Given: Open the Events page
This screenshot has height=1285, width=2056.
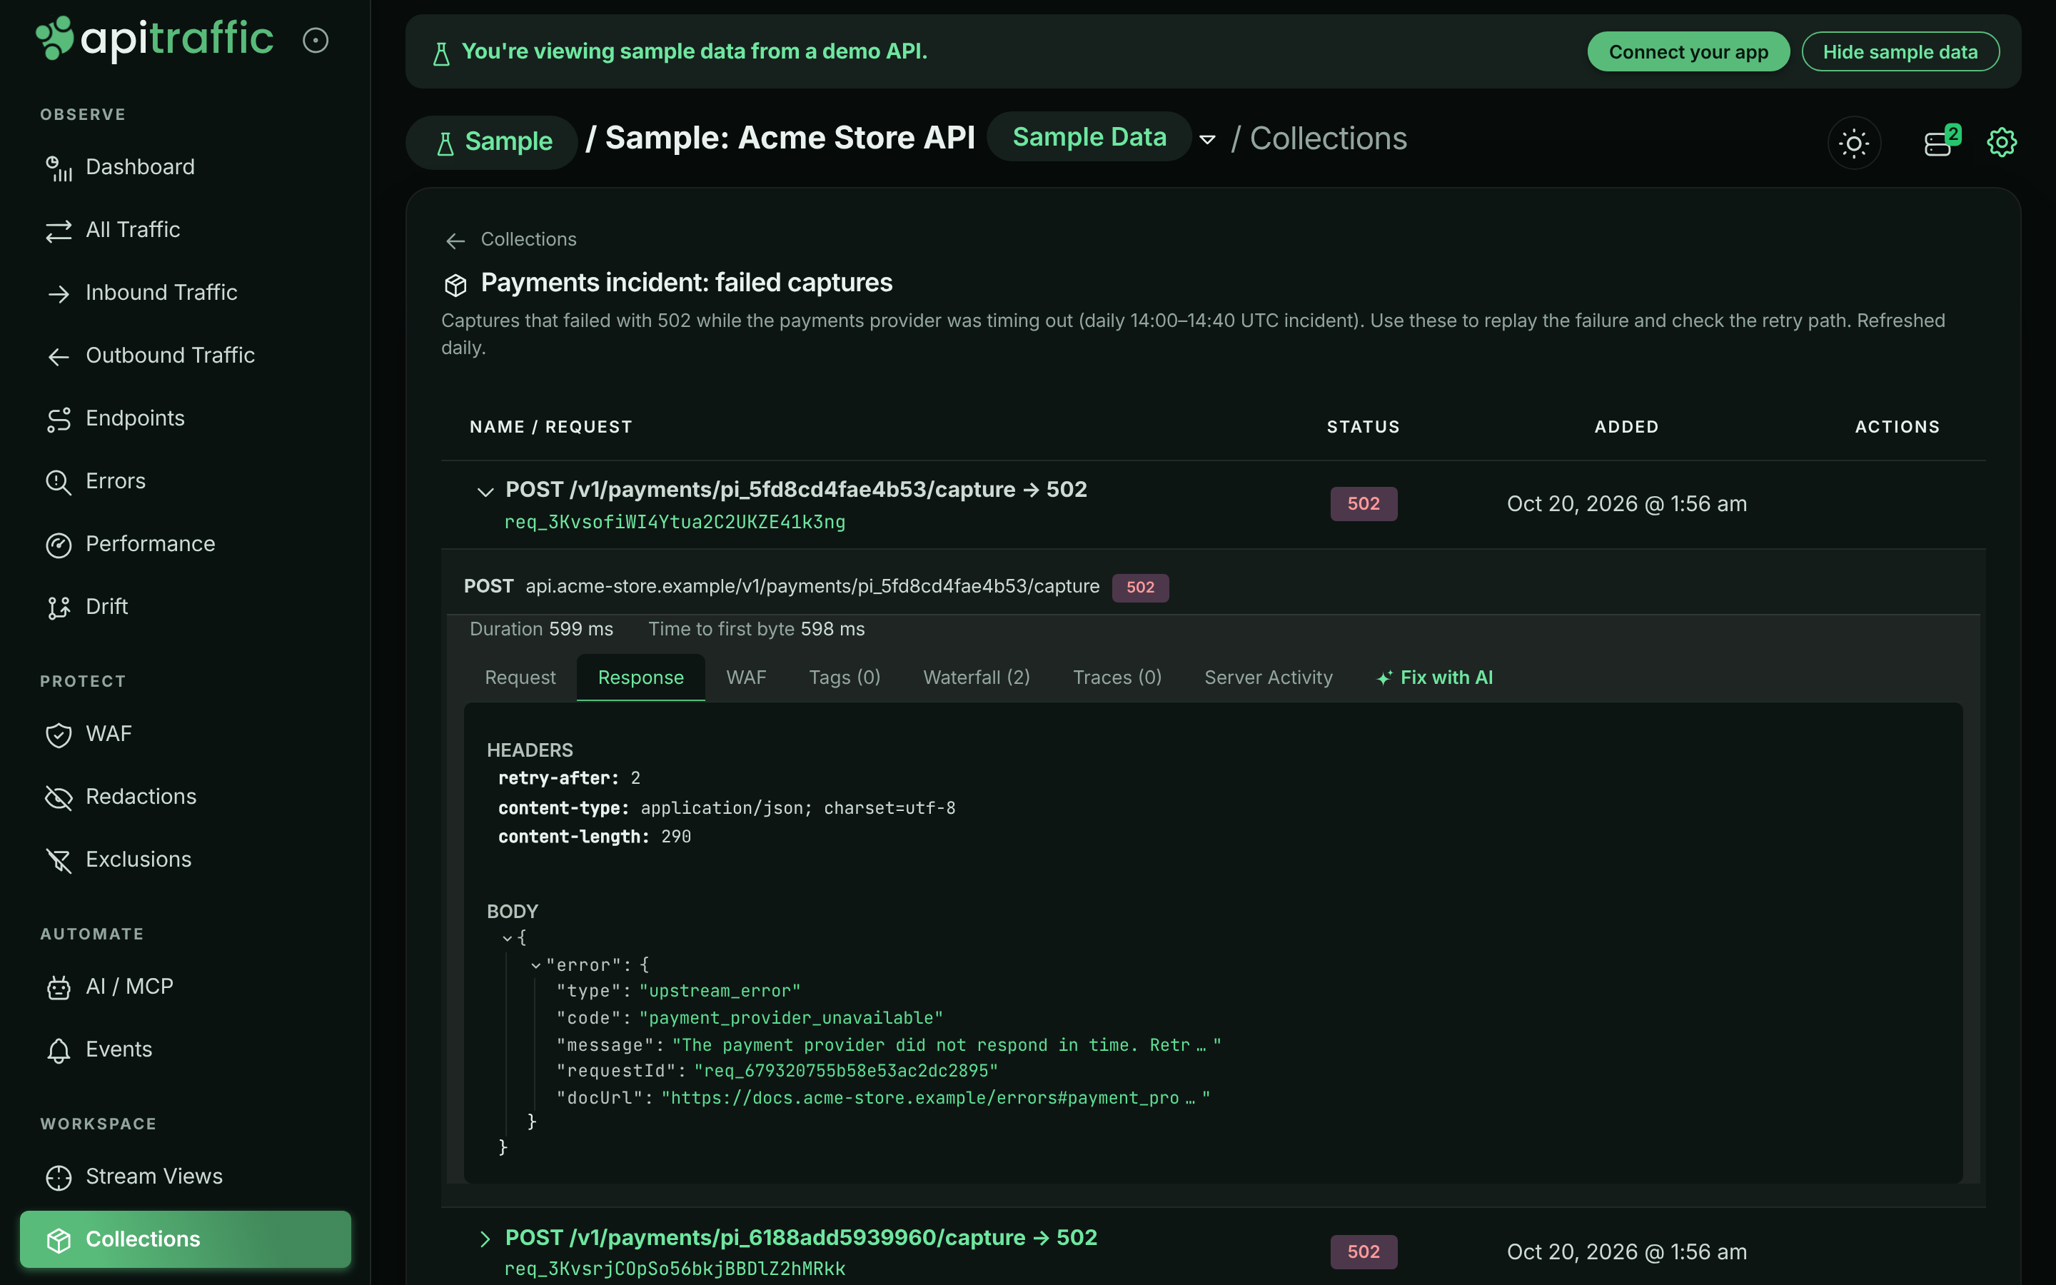Looking at the screenshot, I should [x=185, y=1049].
